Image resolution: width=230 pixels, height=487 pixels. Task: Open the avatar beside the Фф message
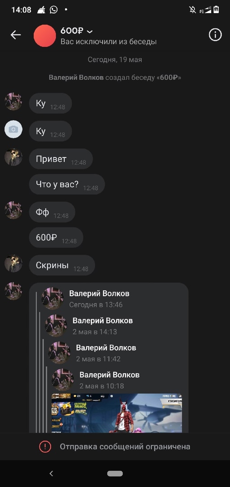pos(14,210)
